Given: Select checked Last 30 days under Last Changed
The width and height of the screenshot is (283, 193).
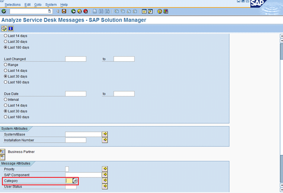Looking at the screenshot, I should coord(6,76).
